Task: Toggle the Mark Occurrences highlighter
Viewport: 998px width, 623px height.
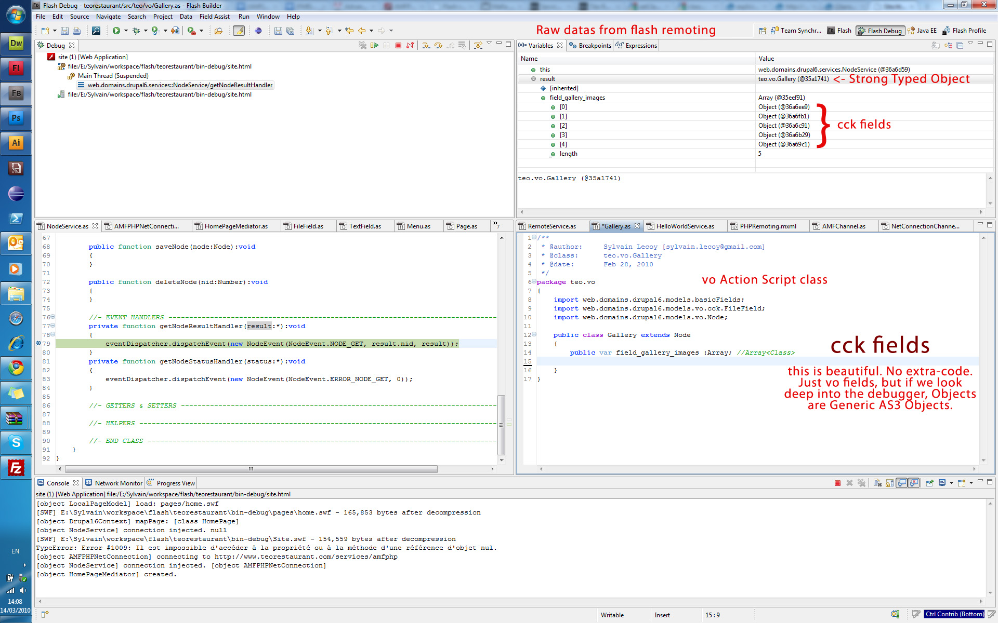Action: (239, 31)
